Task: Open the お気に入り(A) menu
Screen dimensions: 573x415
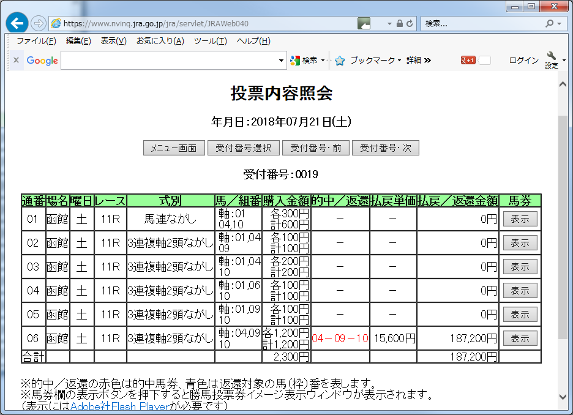Action: pyautogui.click(x=160, y=41)
